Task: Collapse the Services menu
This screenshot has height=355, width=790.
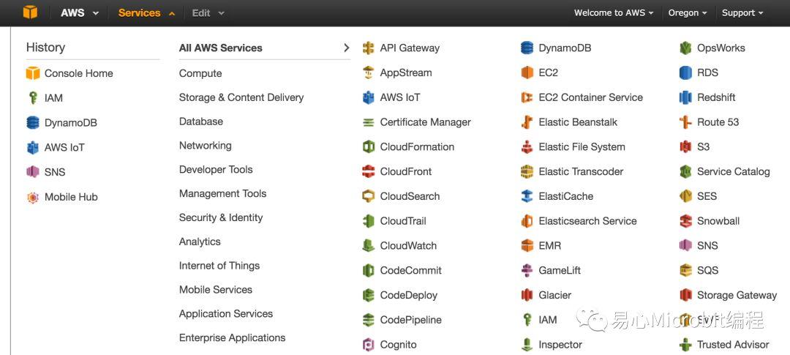Action: tap(146, 12)
